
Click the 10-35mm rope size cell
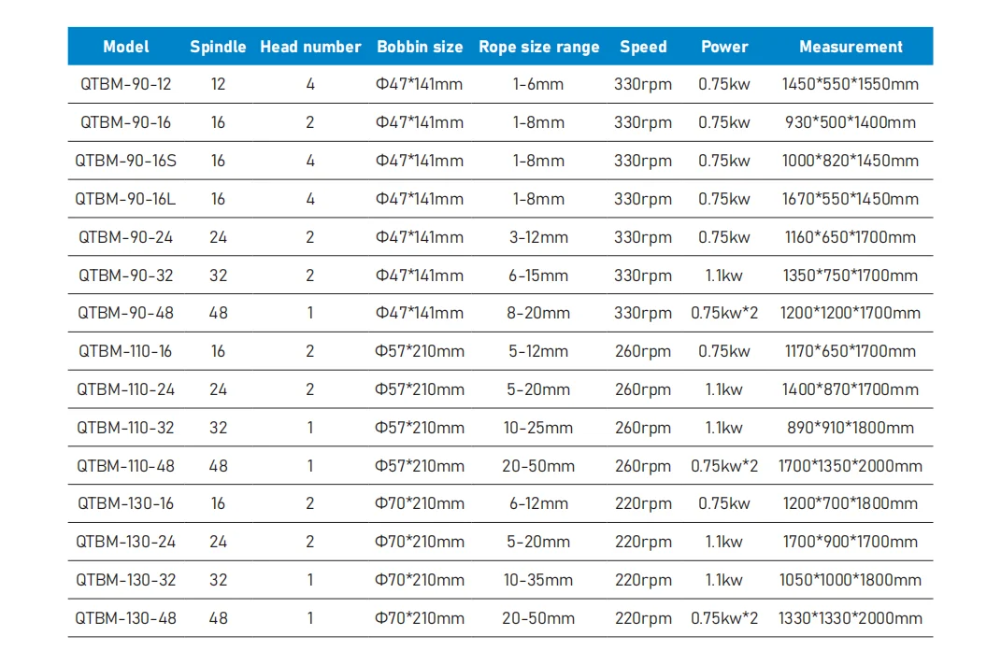pos(538,580)
